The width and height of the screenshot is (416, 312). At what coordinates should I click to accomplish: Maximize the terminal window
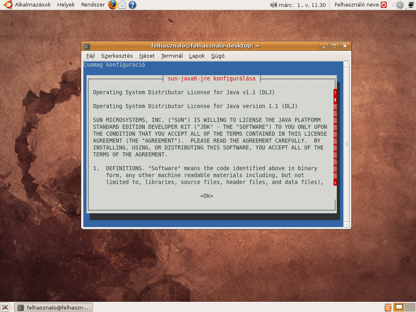tap(334, 46)
